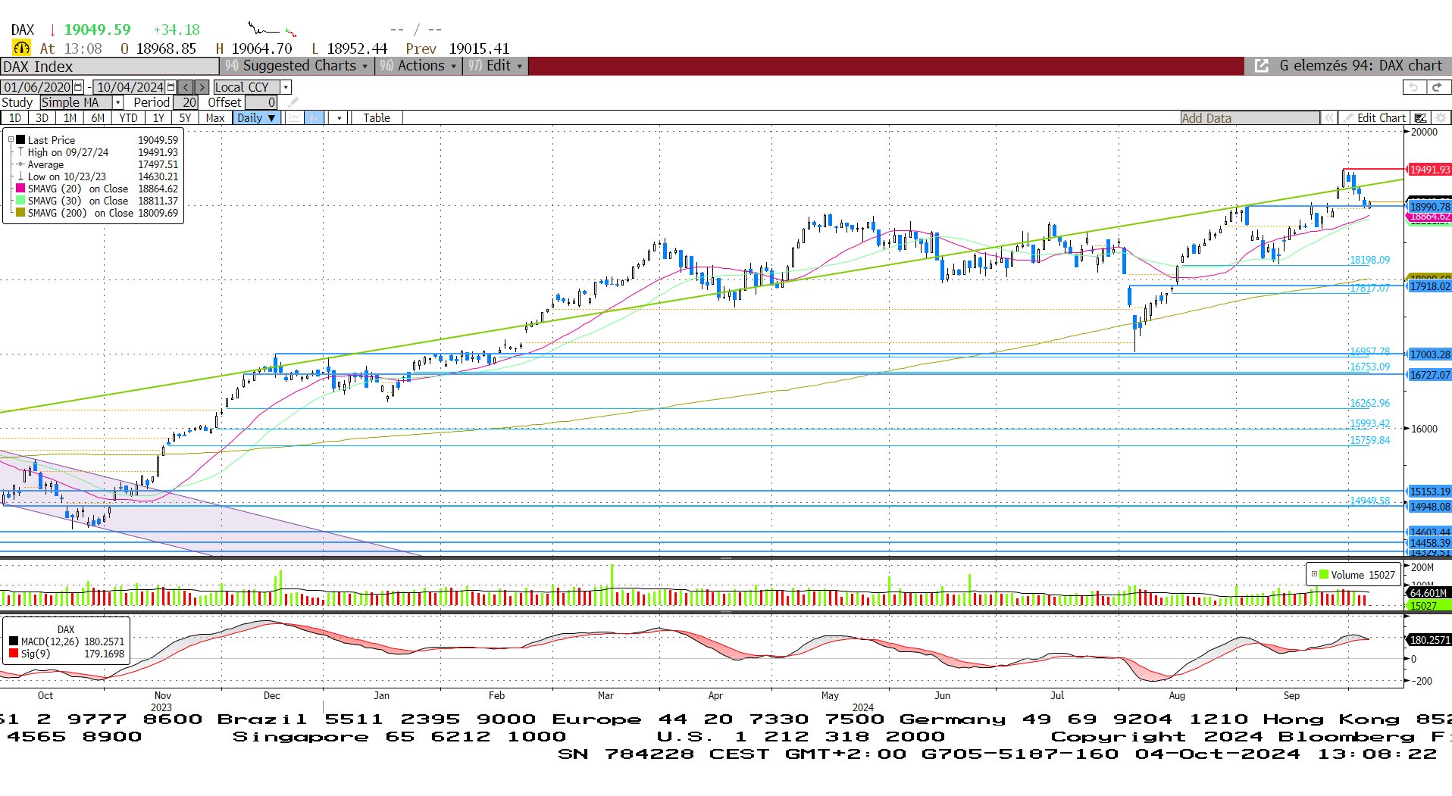Select the 3D range tab
The image size is (1452, 796).
42,118
